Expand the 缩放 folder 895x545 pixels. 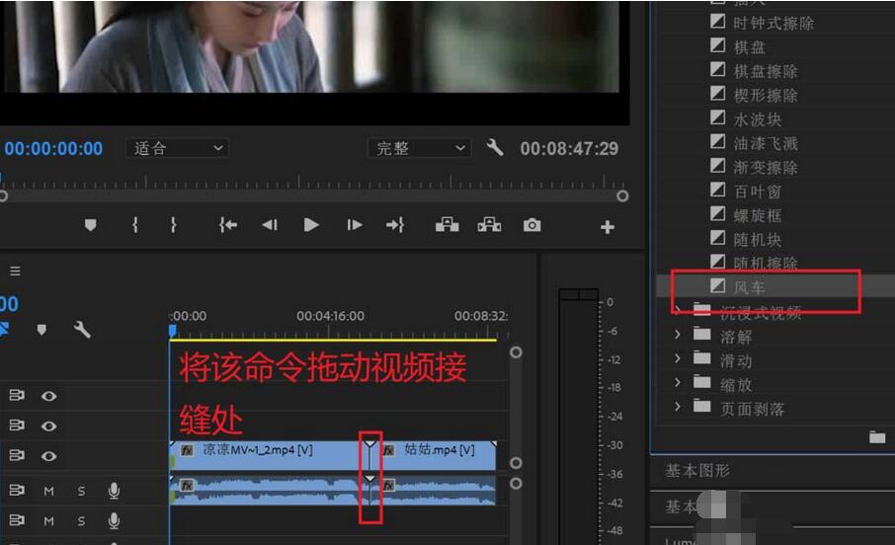pos(678,382)
